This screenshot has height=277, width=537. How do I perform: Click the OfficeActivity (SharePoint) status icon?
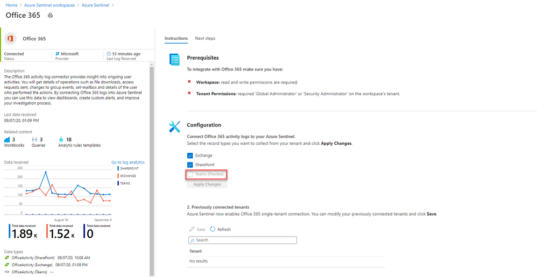(6, 258)
